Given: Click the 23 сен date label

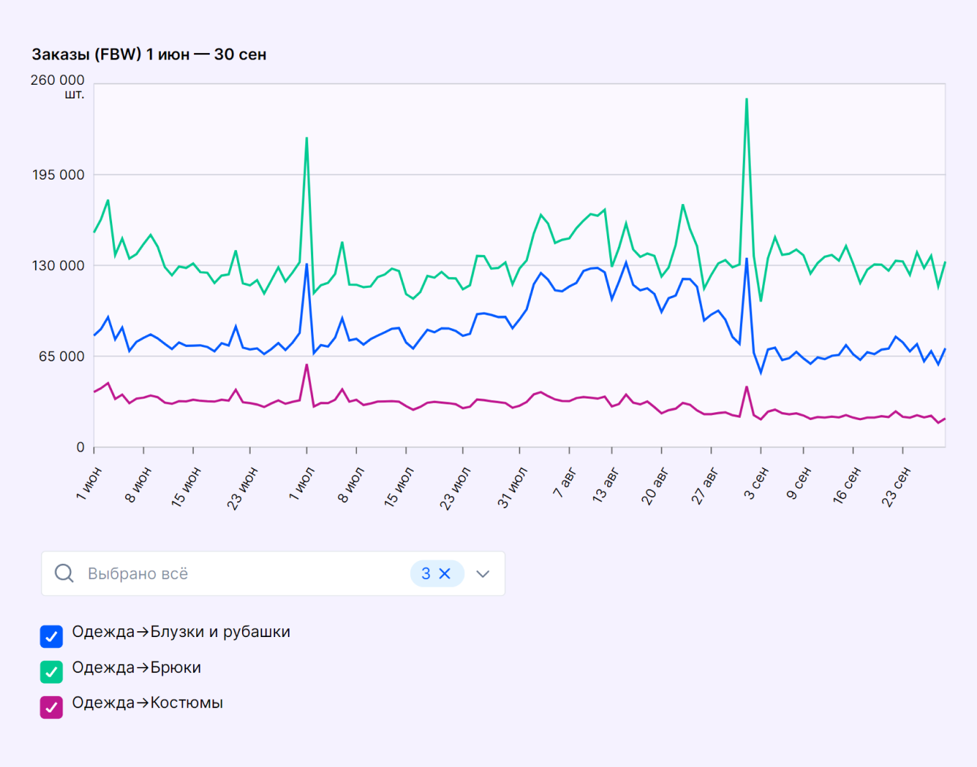Looking at the screenshot, I should 896,486.
